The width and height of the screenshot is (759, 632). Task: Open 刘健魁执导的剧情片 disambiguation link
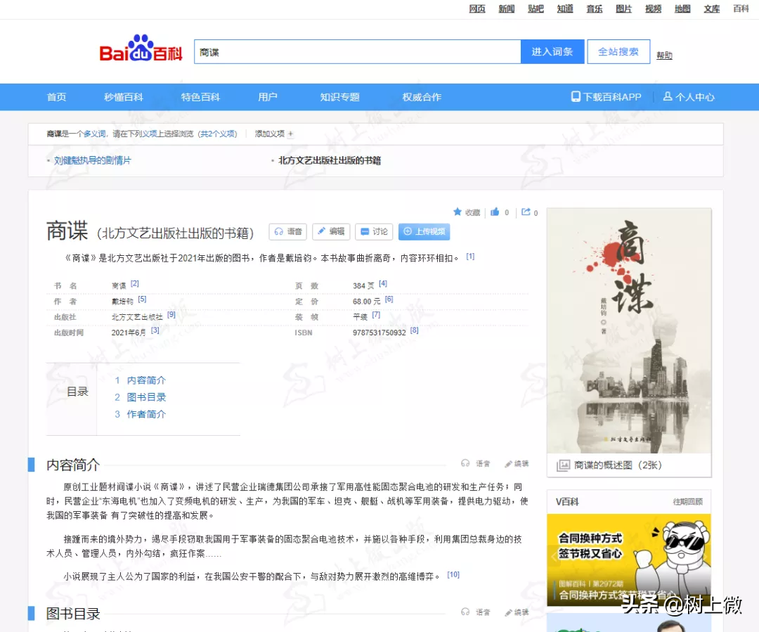(x=93, y=160)
